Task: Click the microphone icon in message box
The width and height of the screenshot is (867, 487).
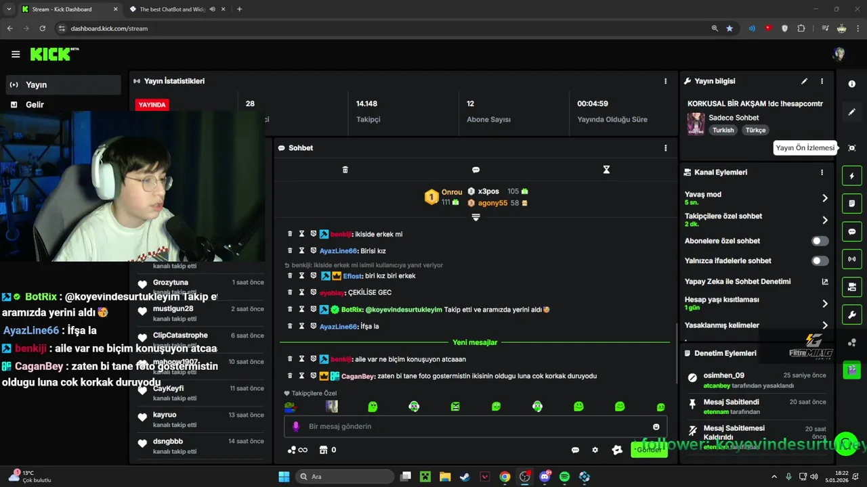Action: (x=295, y=427)
